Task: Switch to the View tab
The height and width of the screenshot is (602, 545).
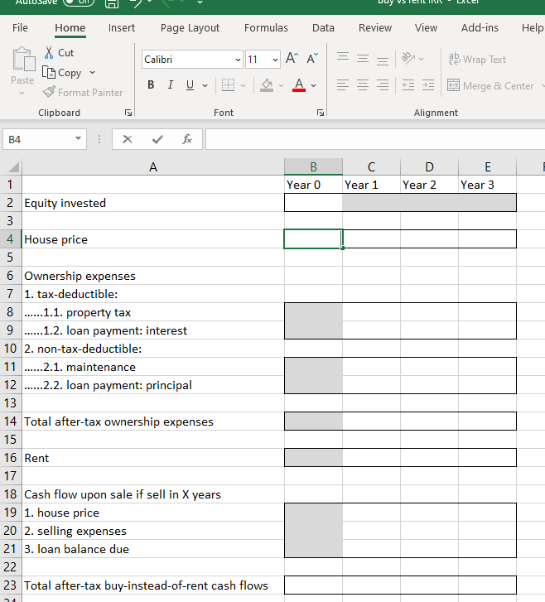Action: [x=426, y=27]
